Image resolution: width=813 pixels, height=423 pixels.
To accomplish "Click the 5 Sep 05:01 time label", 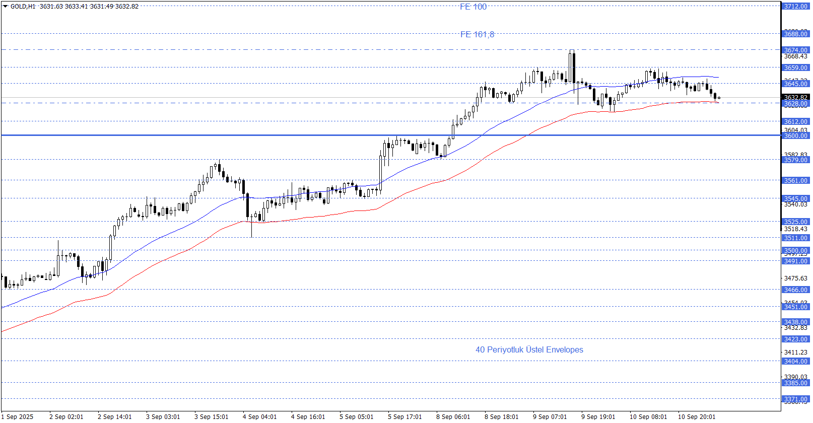I will point(357,417).
